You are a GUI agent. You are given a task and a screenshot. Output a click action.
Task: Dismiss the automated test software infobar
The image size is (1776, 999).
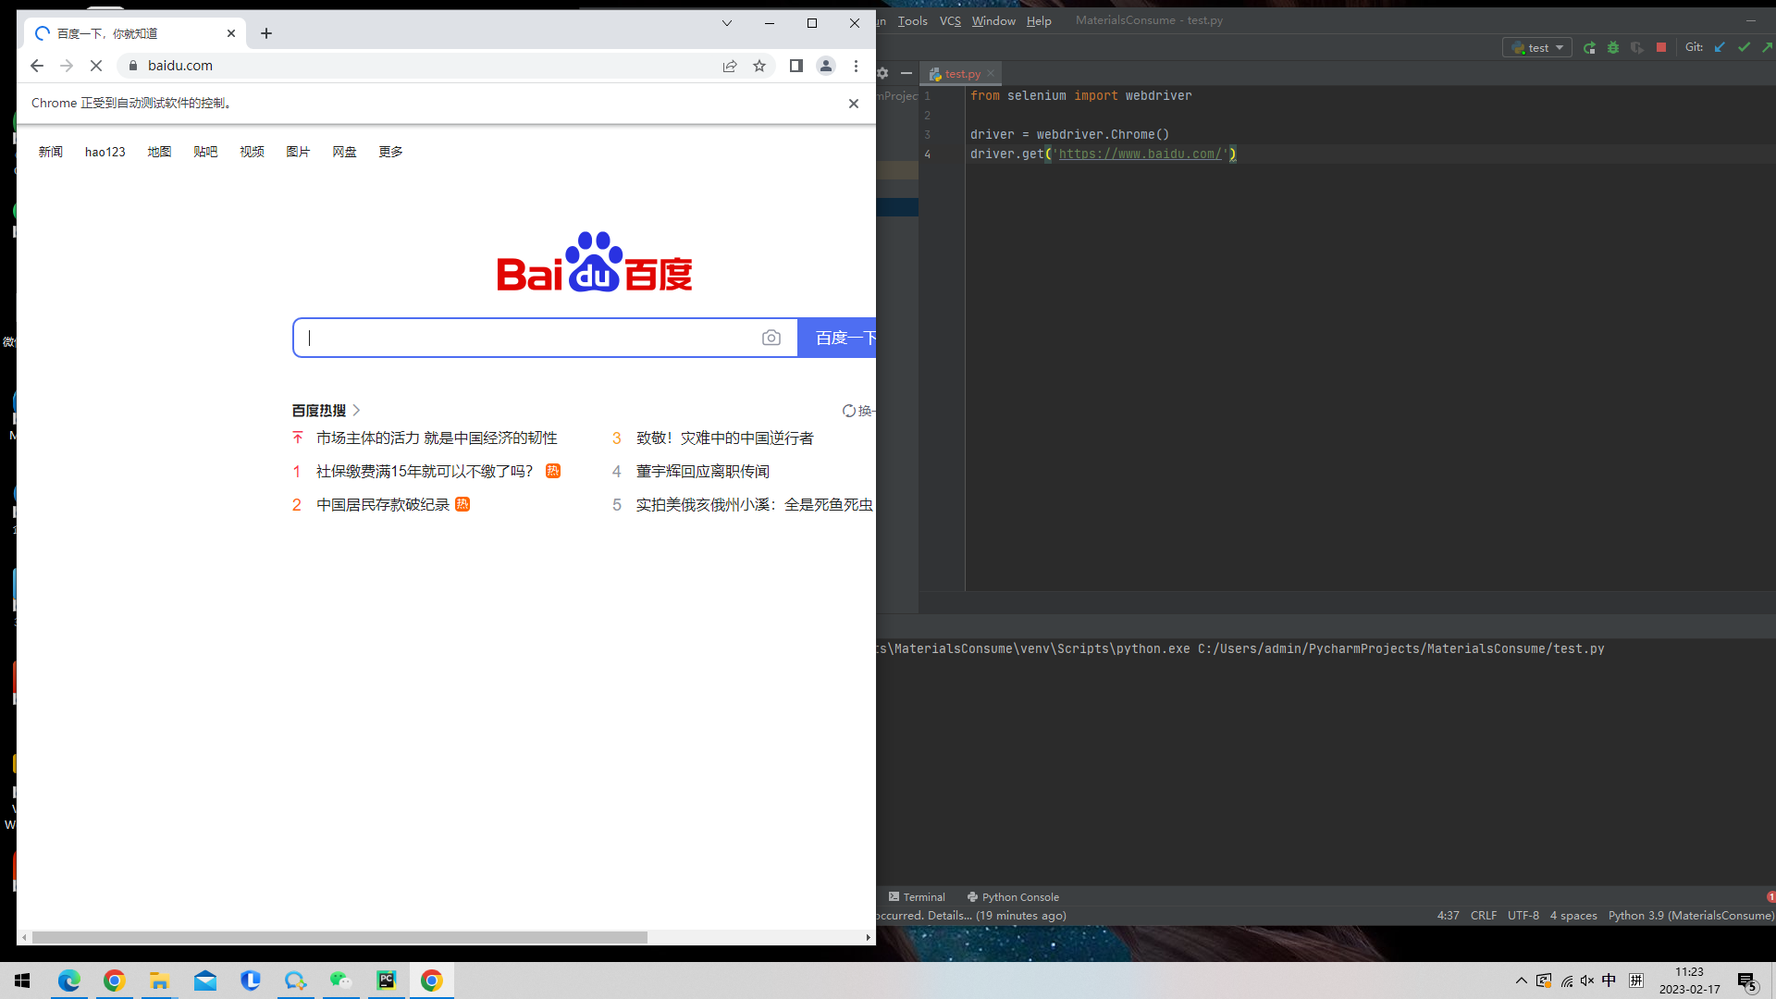point(854,104)
